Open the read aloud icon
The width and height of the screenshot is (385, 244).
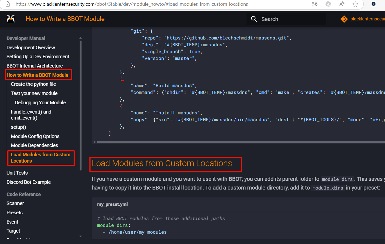[x=342, y=4]
